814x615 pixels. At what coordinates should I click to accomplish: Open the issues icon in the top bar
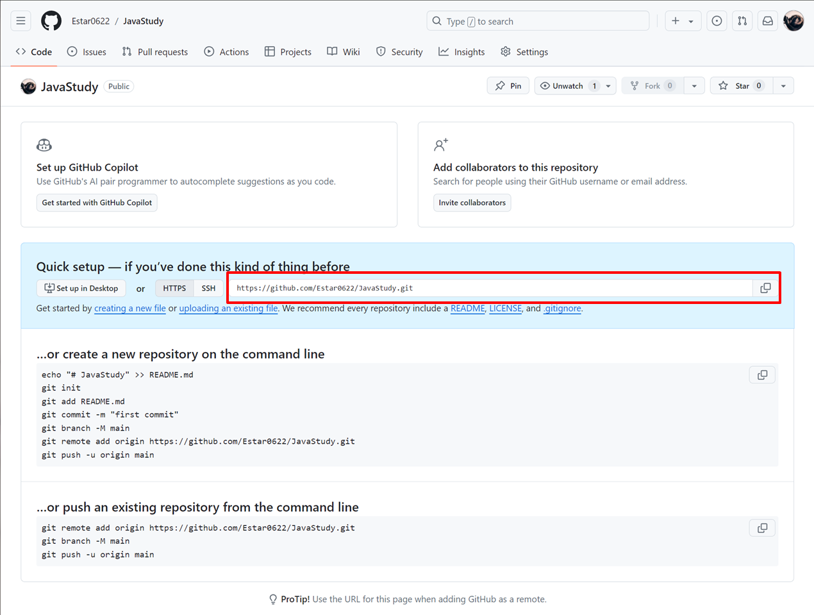click(x=716, y=21)
